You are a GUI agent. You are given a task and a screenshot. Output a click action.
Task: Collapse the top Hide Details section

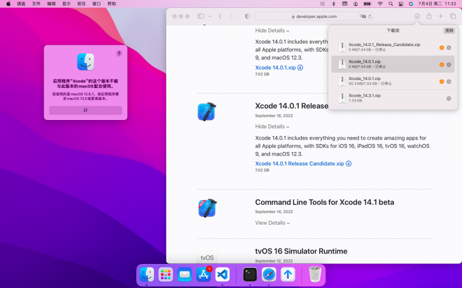[272, 31]
